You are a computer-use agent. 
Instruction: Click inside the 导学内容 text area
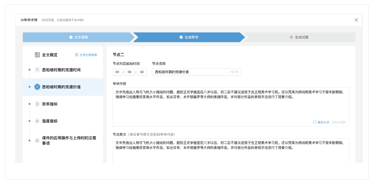click(x=231, y=107)
